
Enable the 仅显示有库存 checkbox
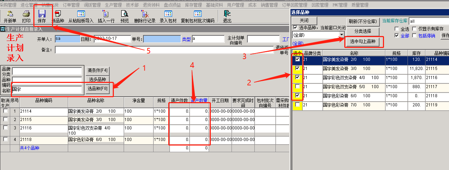point(414,29)
